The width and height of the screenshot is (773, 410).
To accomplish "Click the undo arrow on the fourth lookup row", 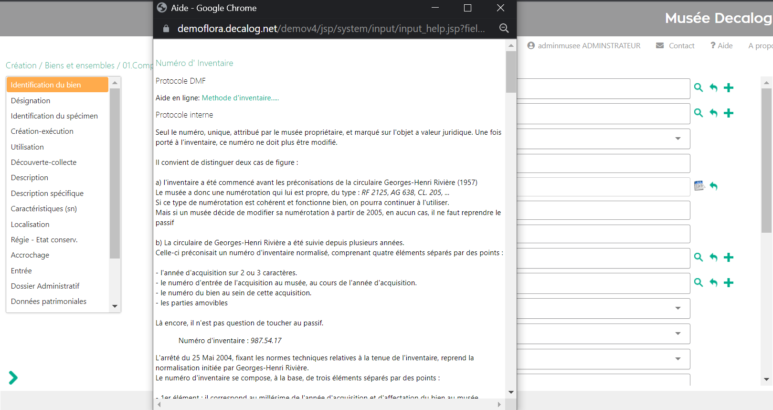I will tap(713, 283).
